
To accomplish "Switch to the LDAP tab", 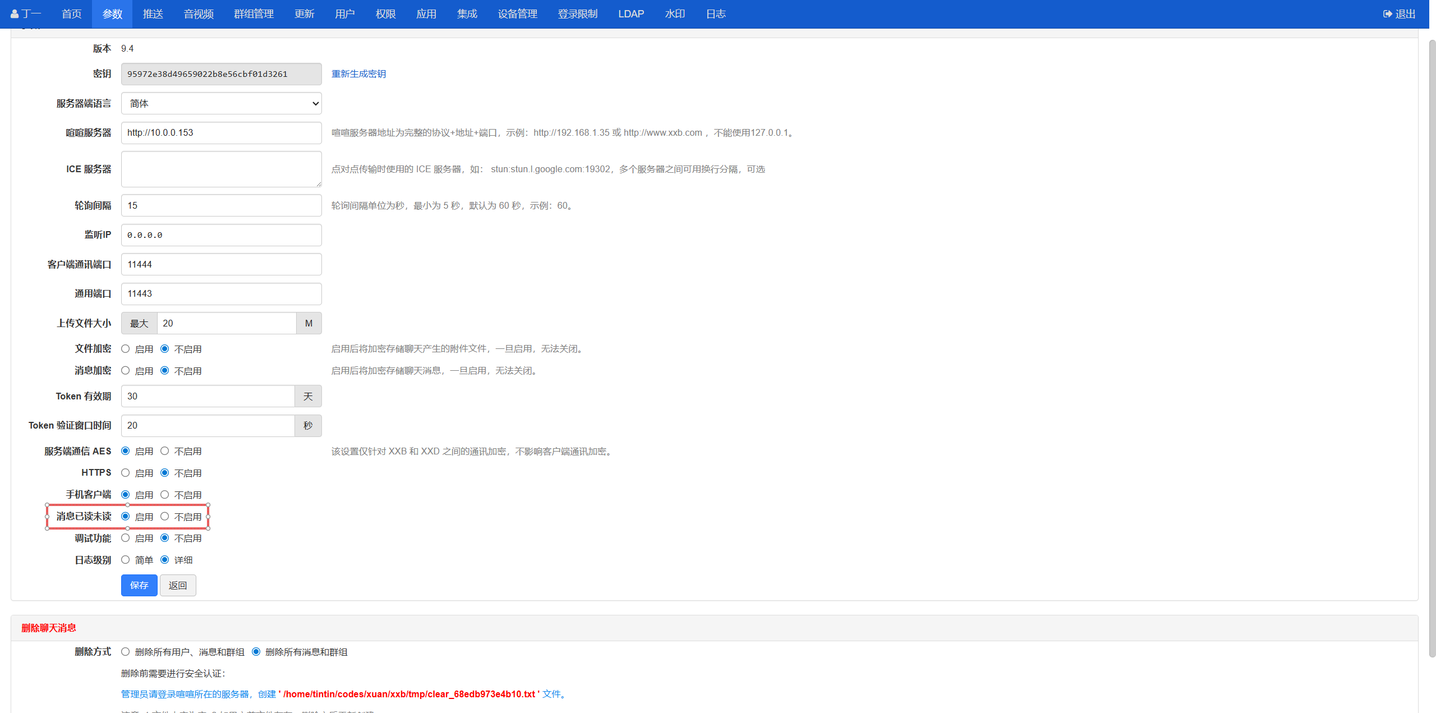I will [x=630, y=14].
